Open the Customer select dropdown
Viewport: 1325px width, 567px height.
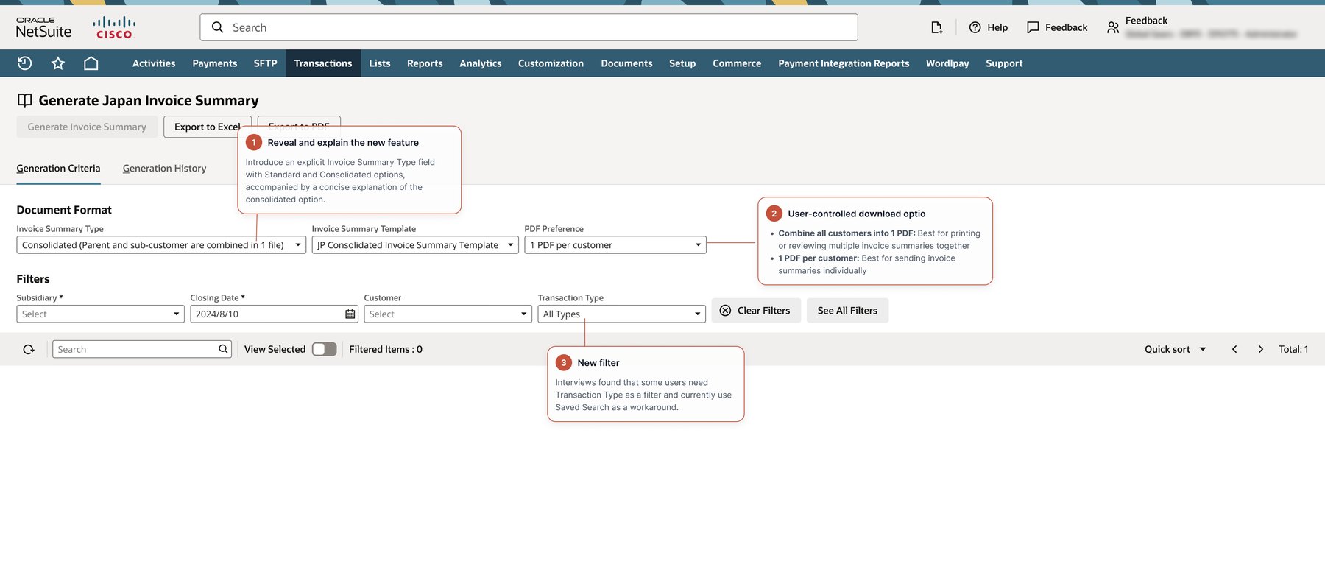click(x=448, y=314)
